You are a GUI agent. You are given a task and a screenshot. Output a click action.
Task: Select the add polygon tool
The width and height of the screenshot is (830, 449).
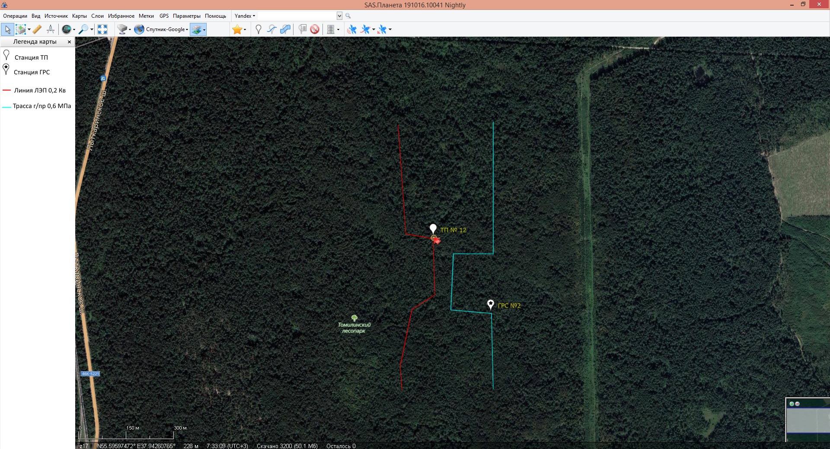tap(285, 29)
